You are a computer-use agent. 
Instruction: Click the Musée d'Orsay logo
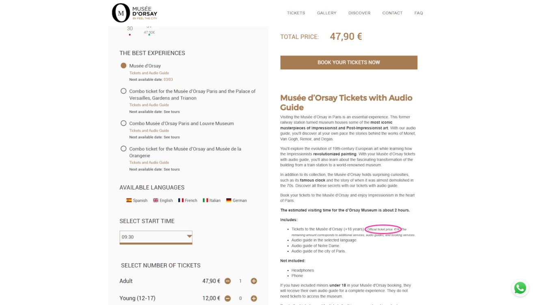[134, 13]
